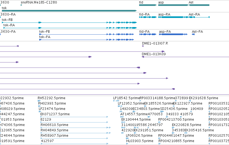
Task: Click the asp-PA protein feature
Action: pos(173,34)
